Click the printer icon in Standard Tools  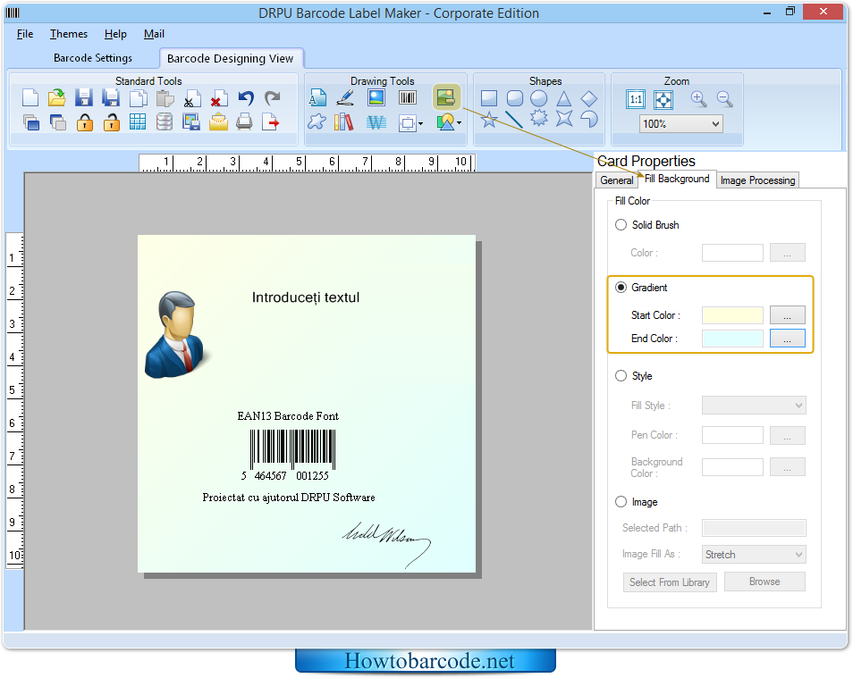coord(244,122)
